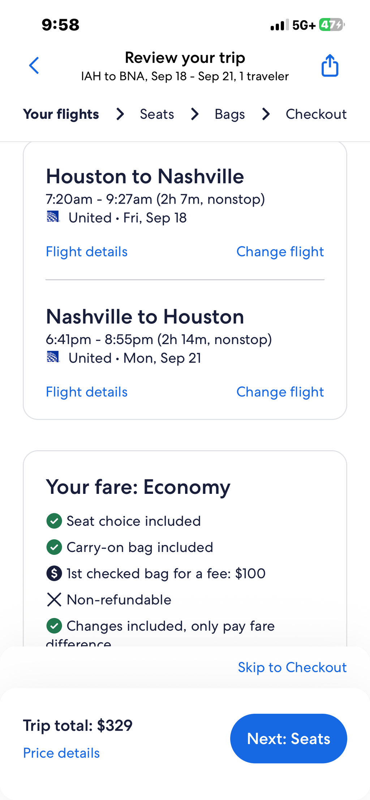This screenshot has width=370, height=800.
Task: Tap green check beside Seat choice included
Action: point(54,521)
